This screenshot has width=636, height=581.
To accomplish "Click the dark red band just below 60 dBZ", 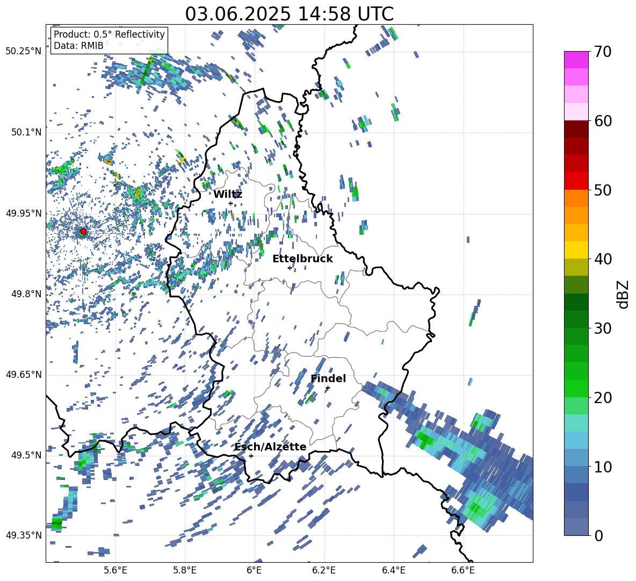I will coord(576,129).
